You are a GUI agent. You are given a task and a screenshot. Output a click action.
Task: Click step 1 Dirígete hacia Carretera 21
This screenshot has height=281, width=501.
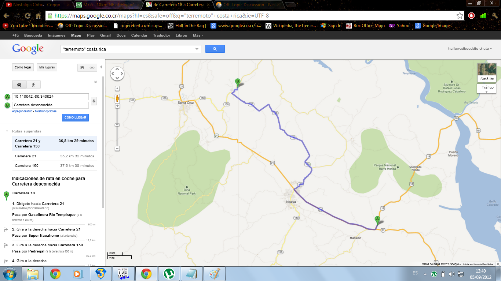(38, 203)
